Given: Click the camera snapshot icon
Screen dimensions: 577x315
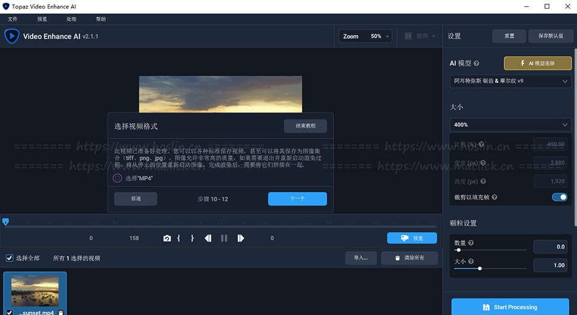Looking at the screenshot, I should [167, 238].
